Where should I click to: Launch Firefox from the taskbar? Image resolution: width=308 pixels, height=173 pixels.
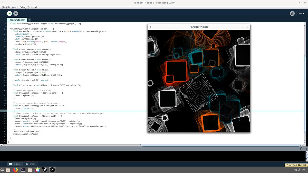point(15,169)
